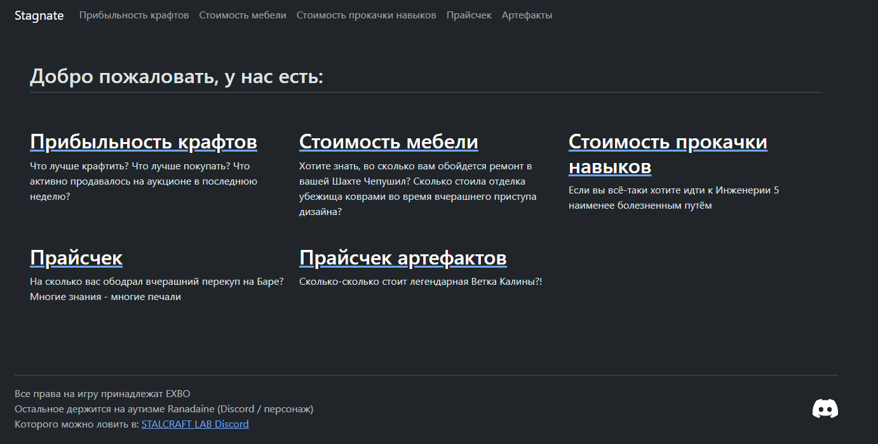Select Стоимость мебели navbar item
This screenshot has height=444, width=878.
pos(243,15)
